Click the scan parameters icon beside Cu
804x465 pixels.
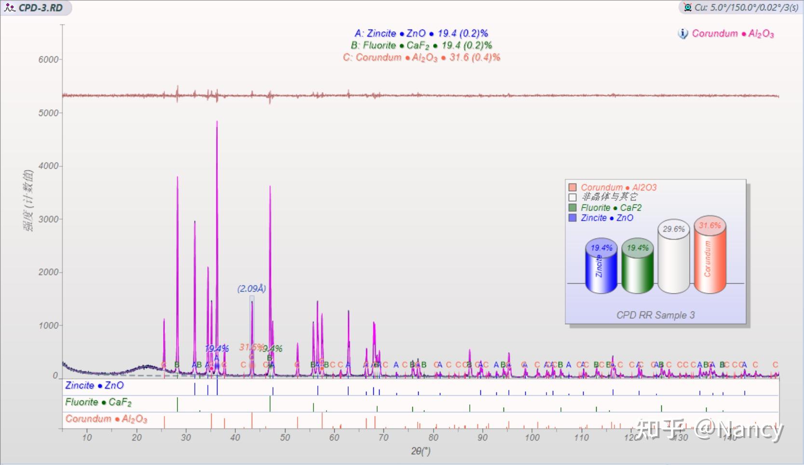pyautogui.click(x=687, y=7)
